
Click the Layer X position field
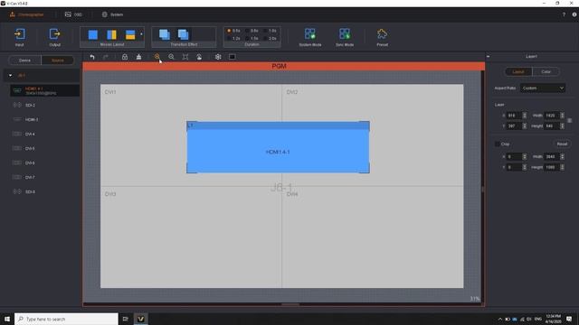514,116
